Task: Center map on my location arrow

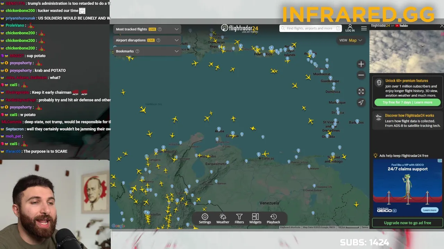Action: coord(361,102)
